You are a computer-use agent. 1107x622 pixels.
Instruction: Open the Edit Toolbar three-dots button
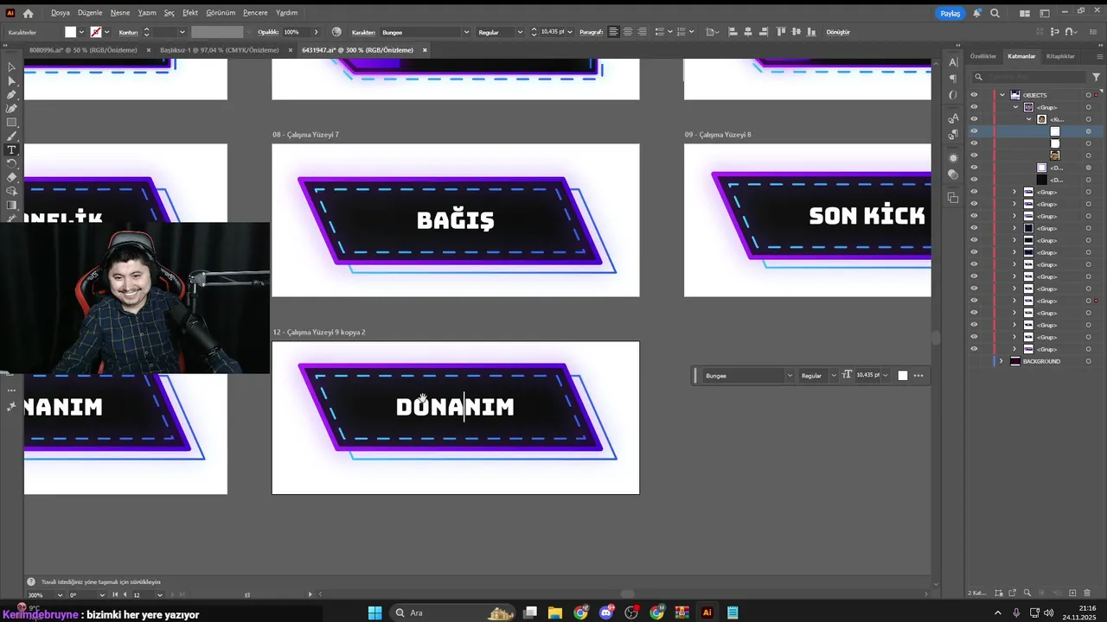[x=11, y=390]
